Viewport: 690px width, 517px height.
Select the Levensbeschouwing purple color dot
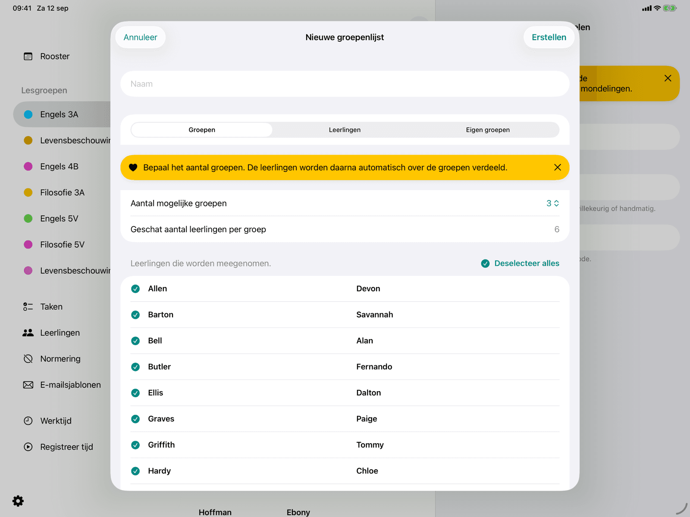coord(28,271)
